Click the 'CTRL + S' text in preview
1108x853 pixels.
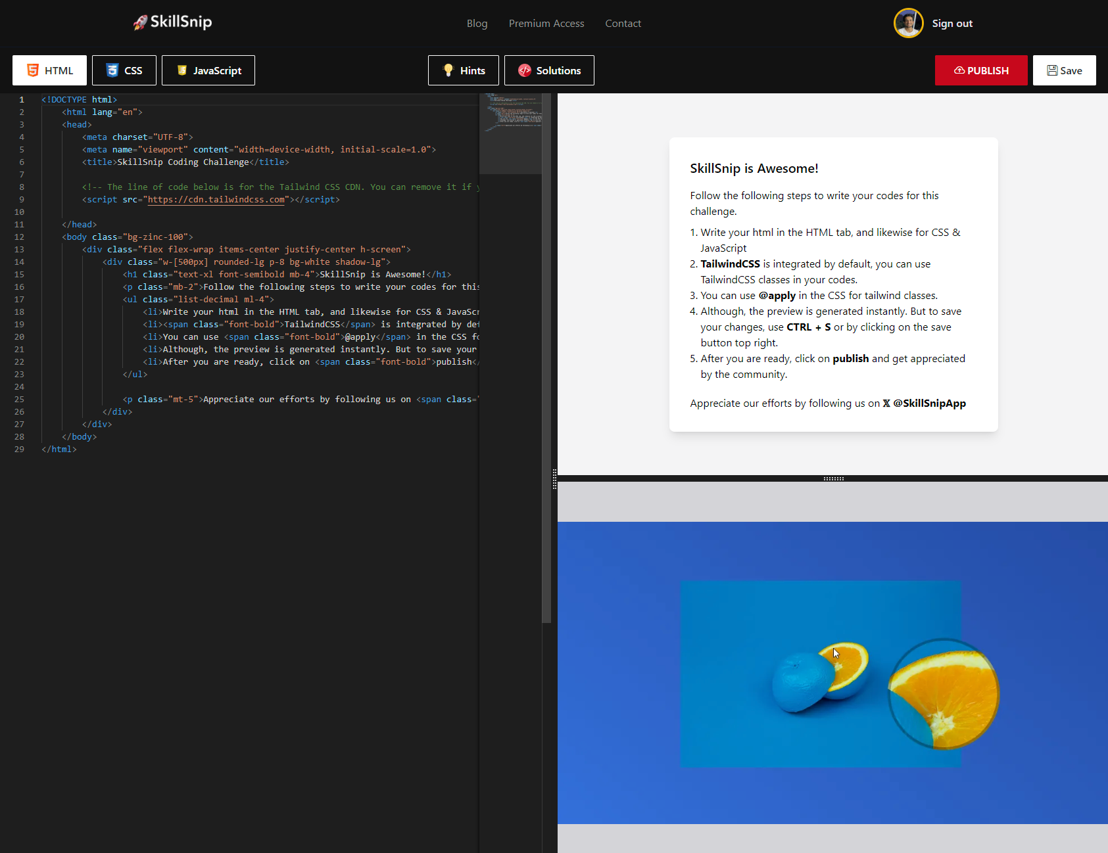tap(808, 327)
